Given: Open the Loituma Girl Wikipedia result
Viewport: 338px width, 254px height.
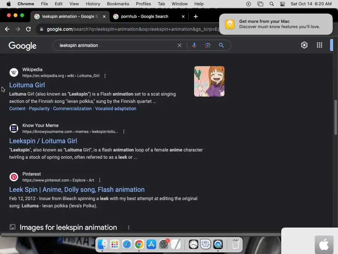Looking at the screenshot, I should tap(27, 85).
